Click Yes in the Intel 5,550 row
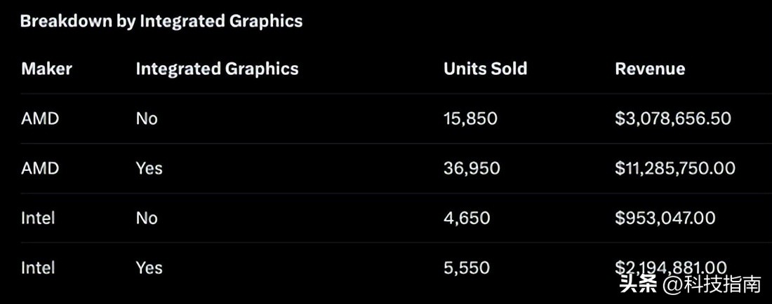This screenshot has width=772, height=304. (149, 268)
